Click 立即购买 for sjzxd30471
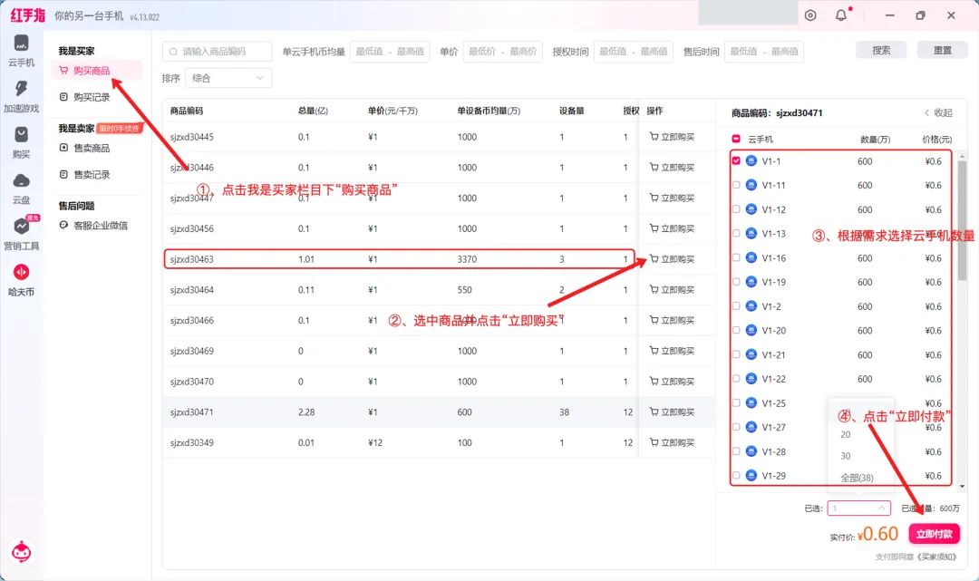This screenshot has height=581, width=979. [671, 412]
